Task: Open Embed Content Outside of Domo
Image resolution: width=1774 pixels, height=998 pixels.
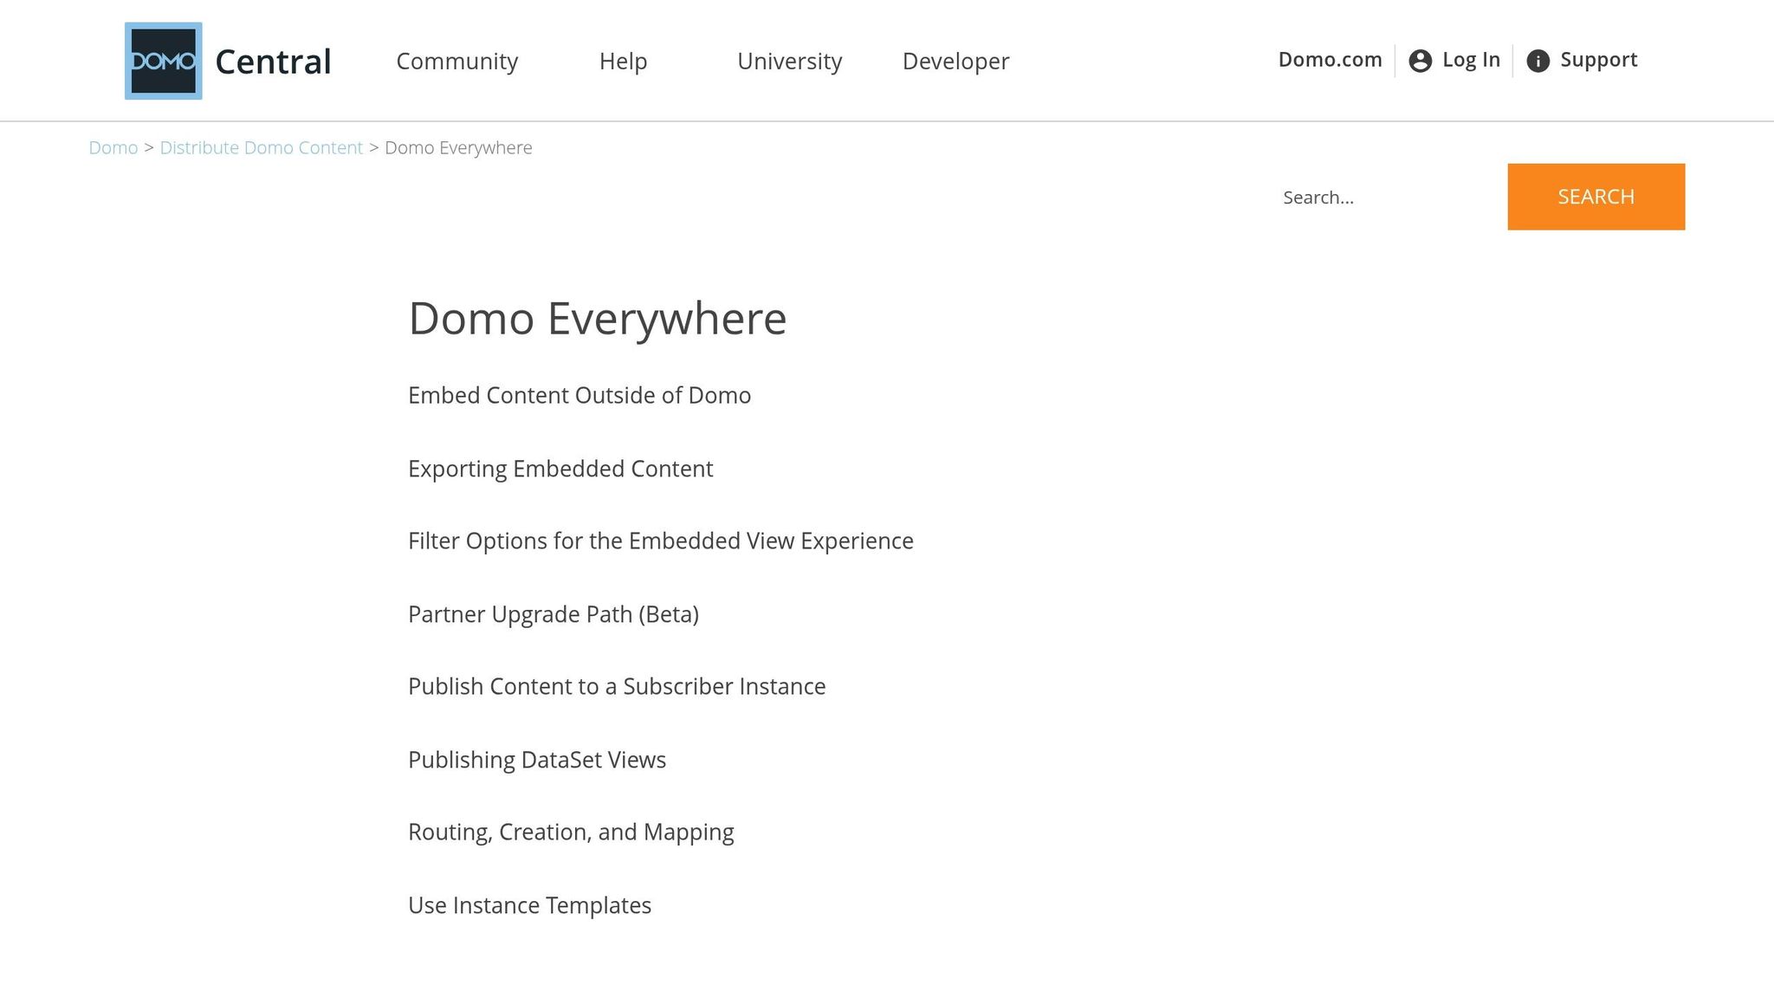Action: pyautogui.click(x=579, y=395)
